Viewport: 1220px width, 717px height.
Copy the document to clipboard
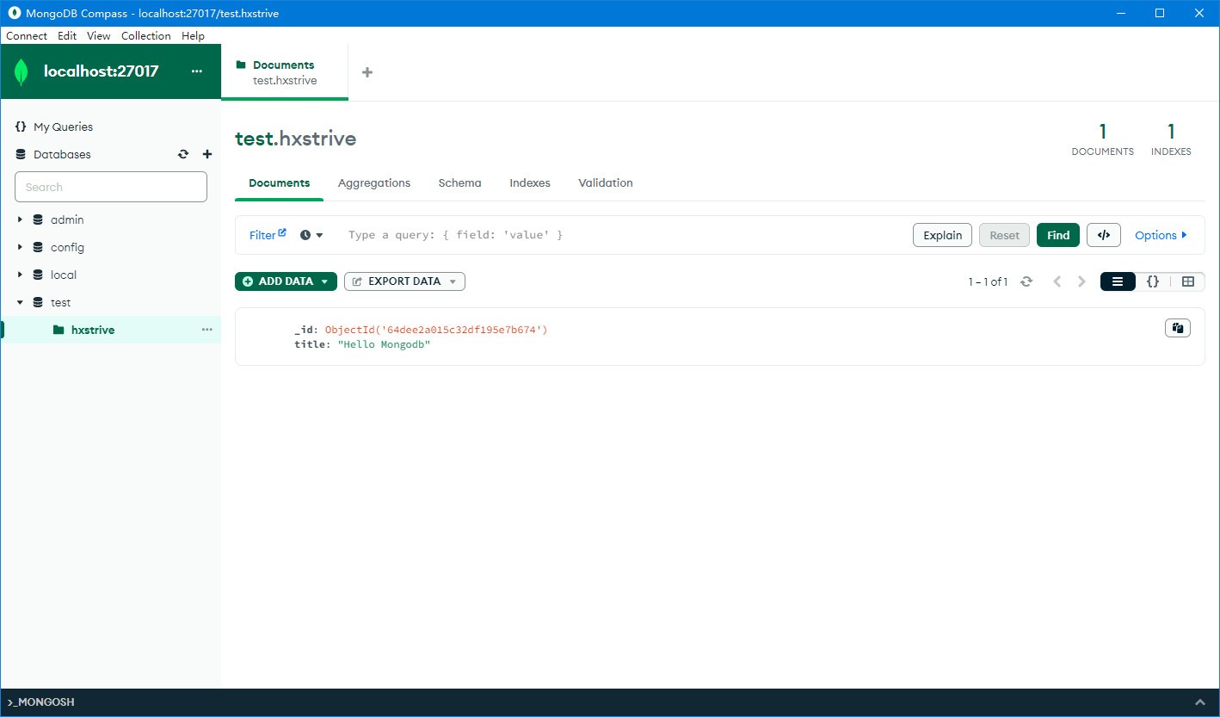(1178, 328)
